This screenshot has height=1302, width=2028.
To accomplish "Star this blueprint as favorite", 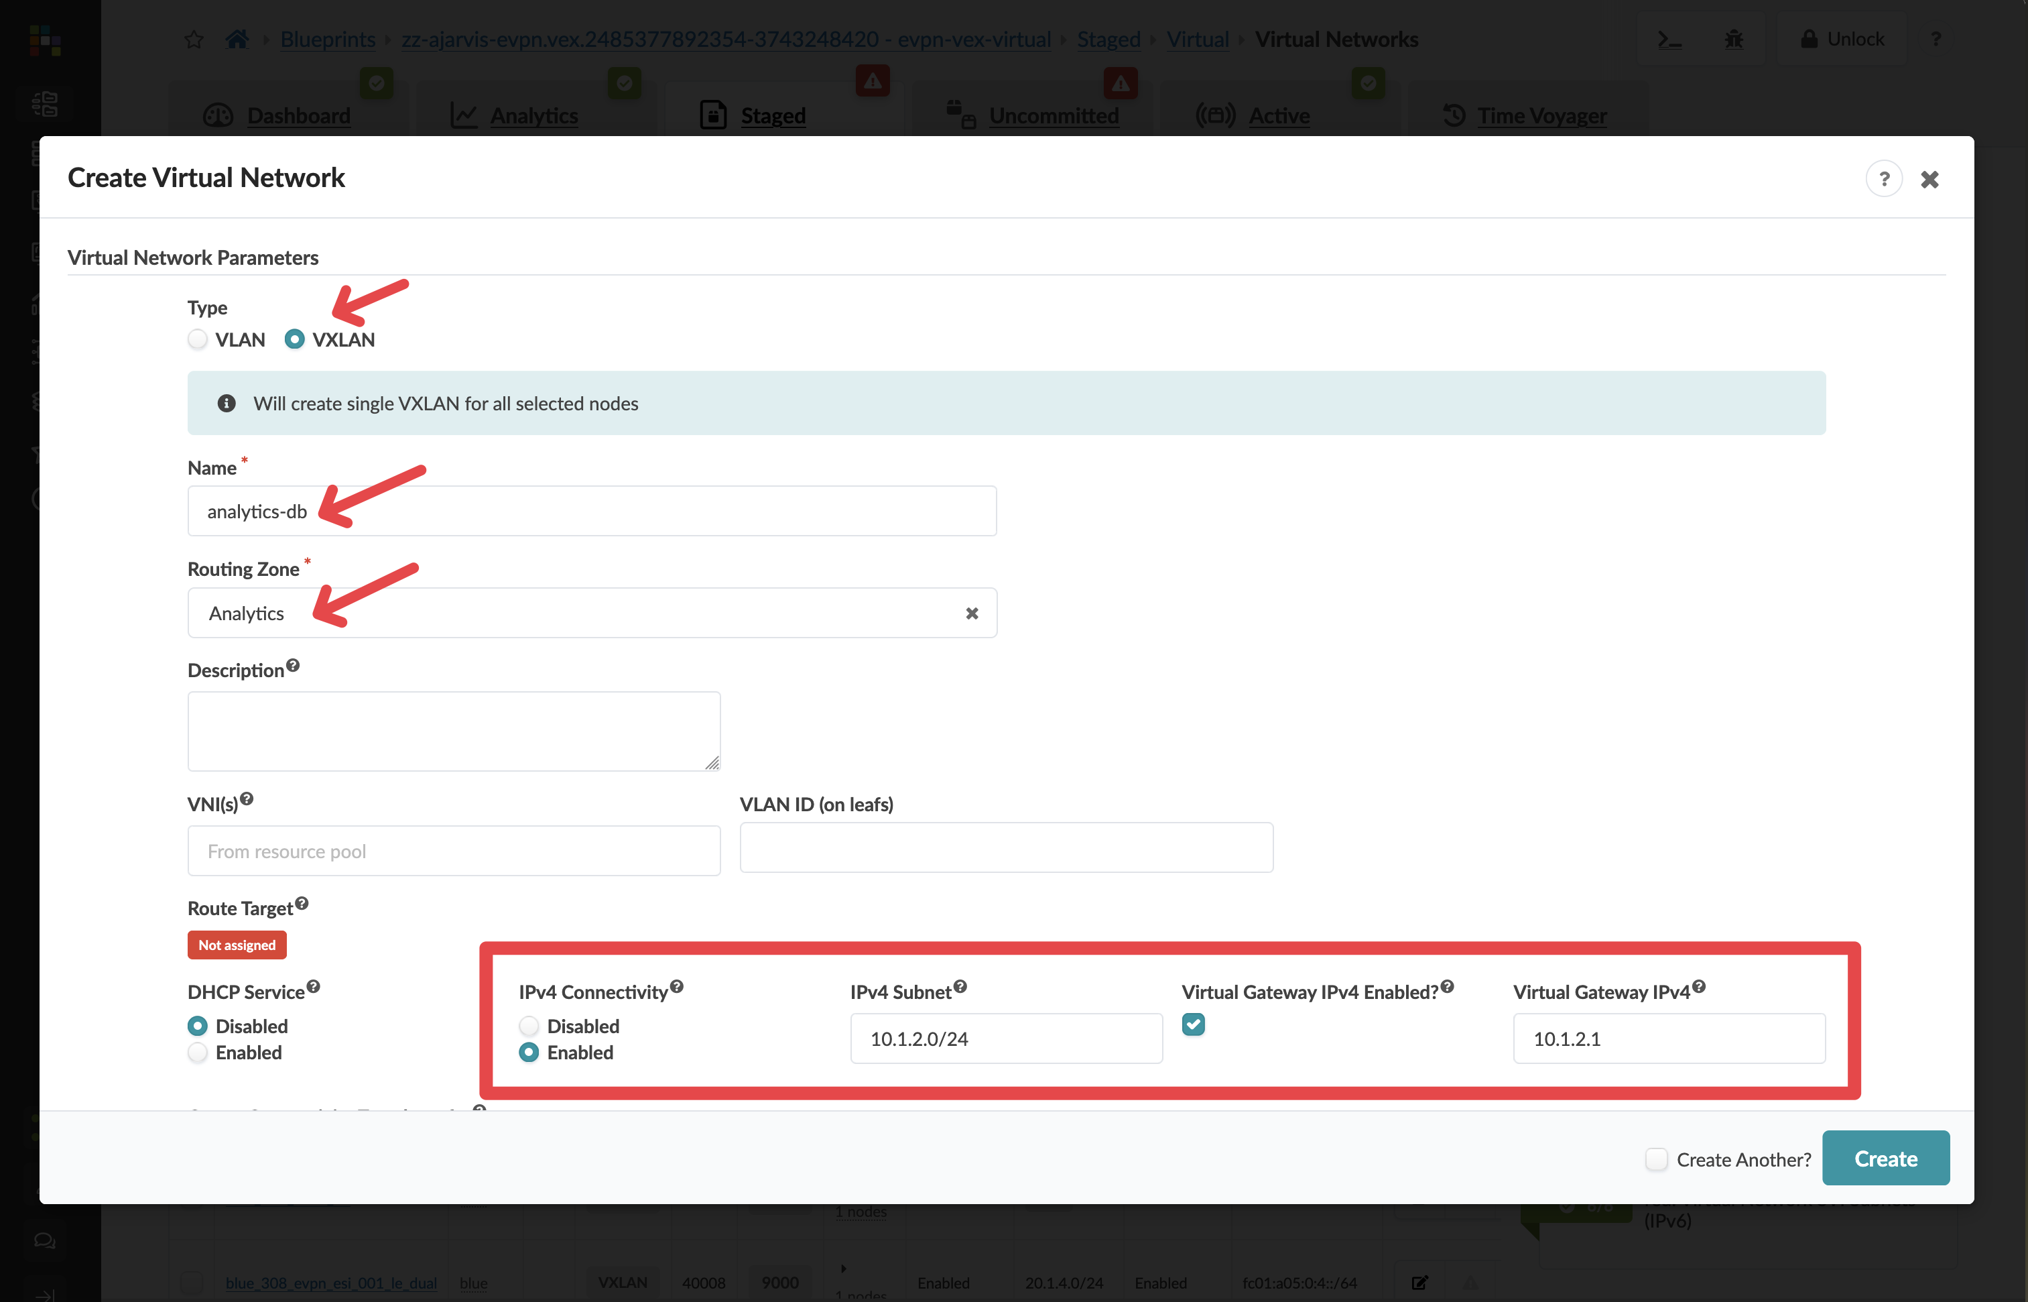I will (x=194, y=39).
